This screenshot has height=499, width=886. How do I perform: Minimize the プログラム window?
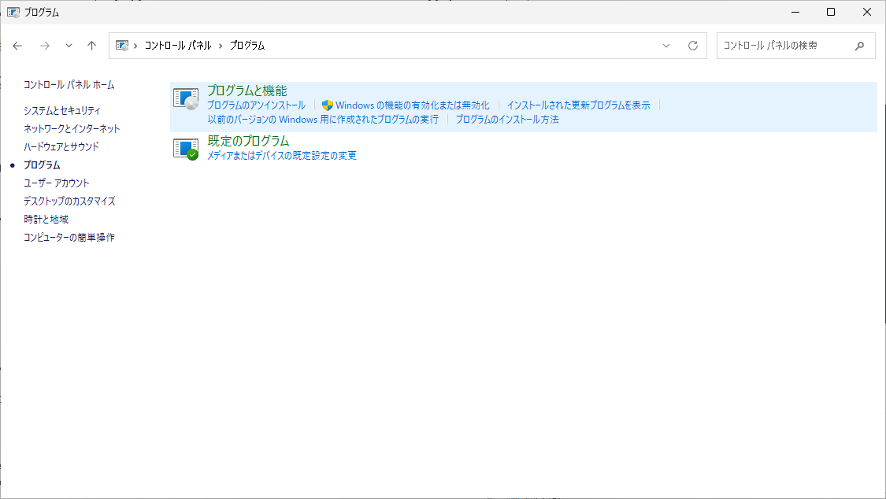(795, 12)
